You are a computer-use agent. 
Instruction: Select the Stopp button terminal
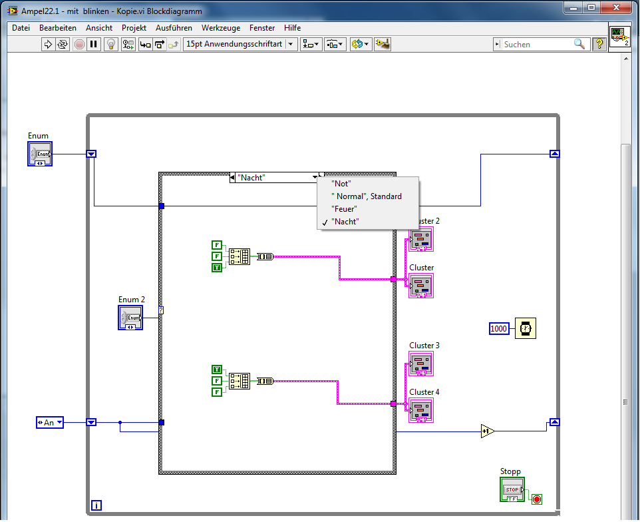tap(512, 489)
